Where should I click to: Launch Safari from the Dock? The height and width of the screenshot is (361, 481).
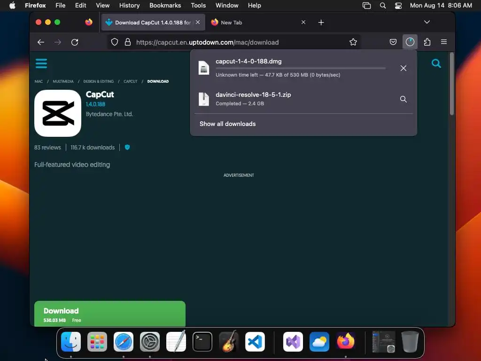[124, 342]
